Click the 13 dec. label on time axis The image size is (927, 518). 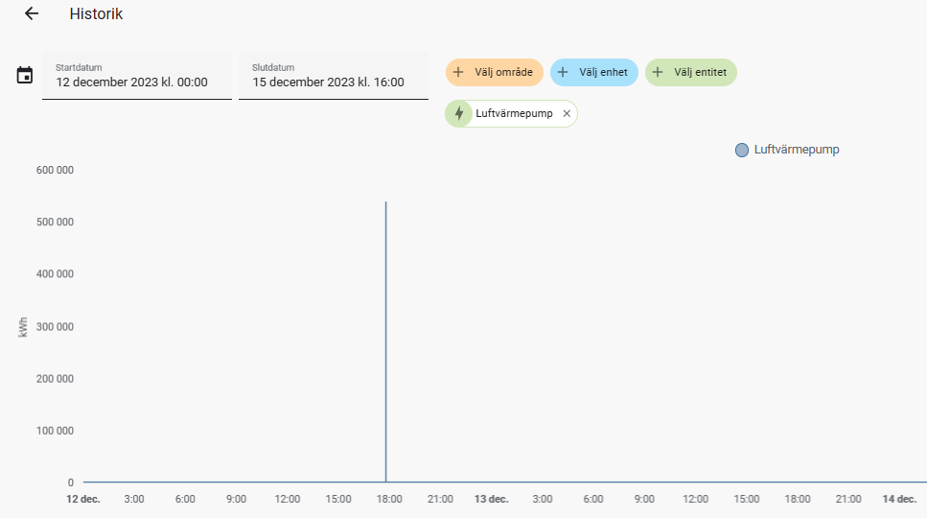tap(492, 500)
